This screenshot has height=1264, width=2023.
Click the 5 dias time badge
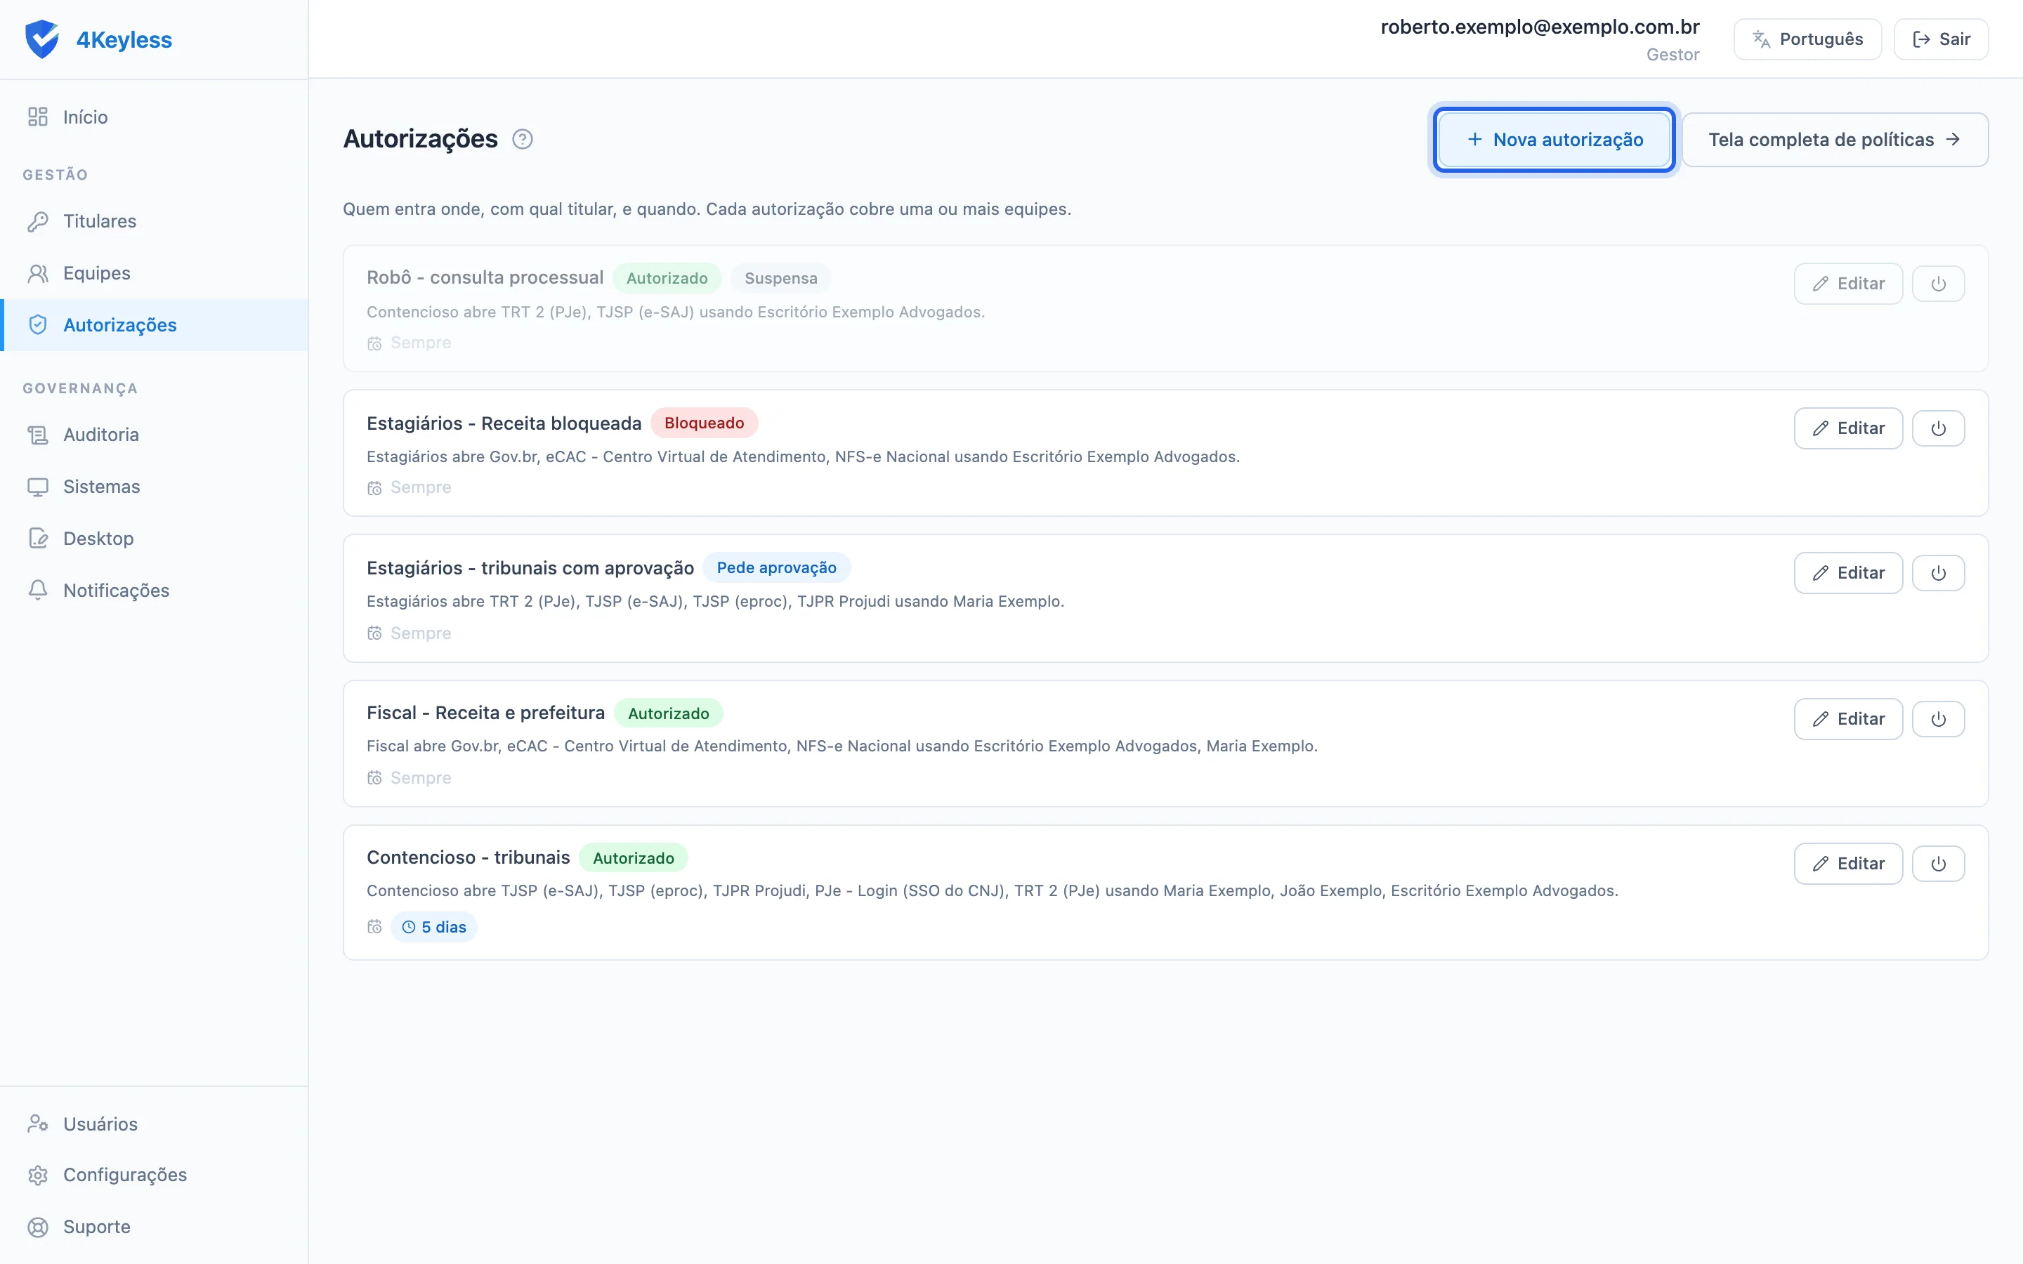tap(434, 927)
